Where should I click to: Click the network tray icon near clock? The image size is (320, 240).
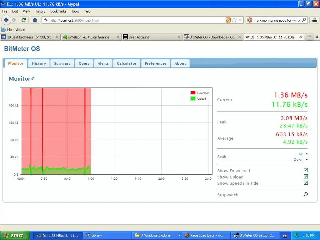coord(297,235)
